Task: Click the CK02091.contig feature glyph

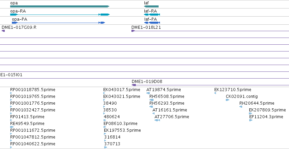Action: (228, 100)
